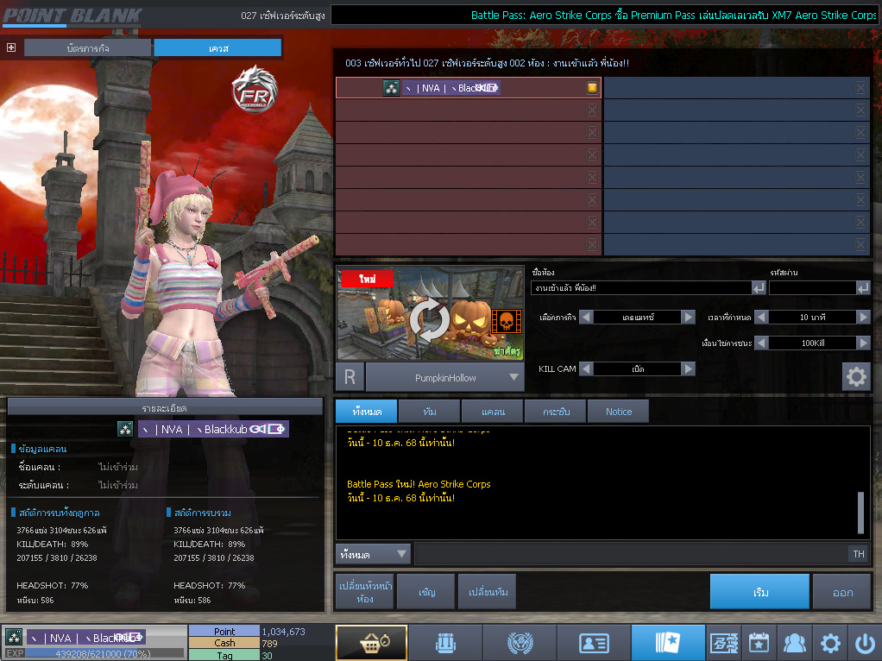
Task: Click the power exit icon
Action: pos(864,643)
